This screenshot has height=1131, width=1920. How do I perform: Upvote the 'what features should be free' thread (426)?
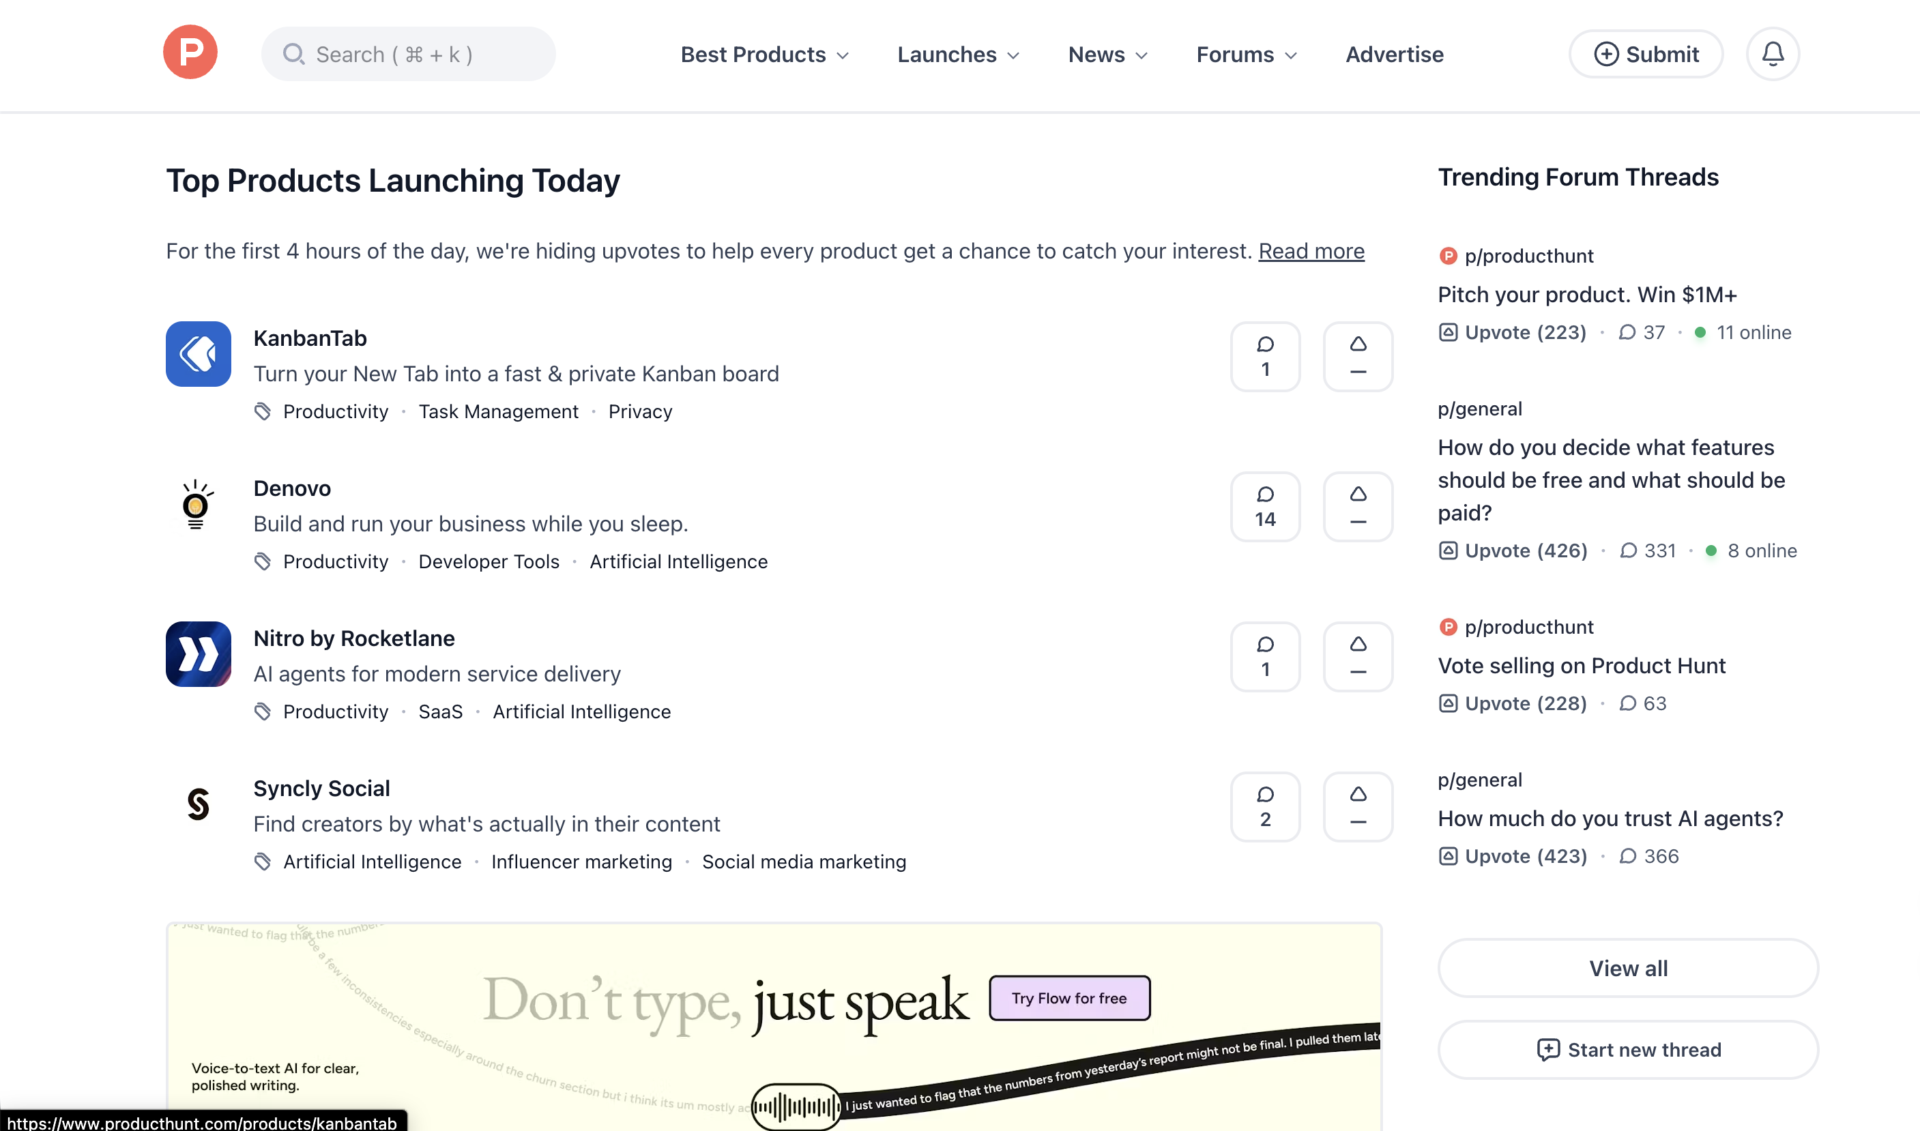tap(1512, 551)
